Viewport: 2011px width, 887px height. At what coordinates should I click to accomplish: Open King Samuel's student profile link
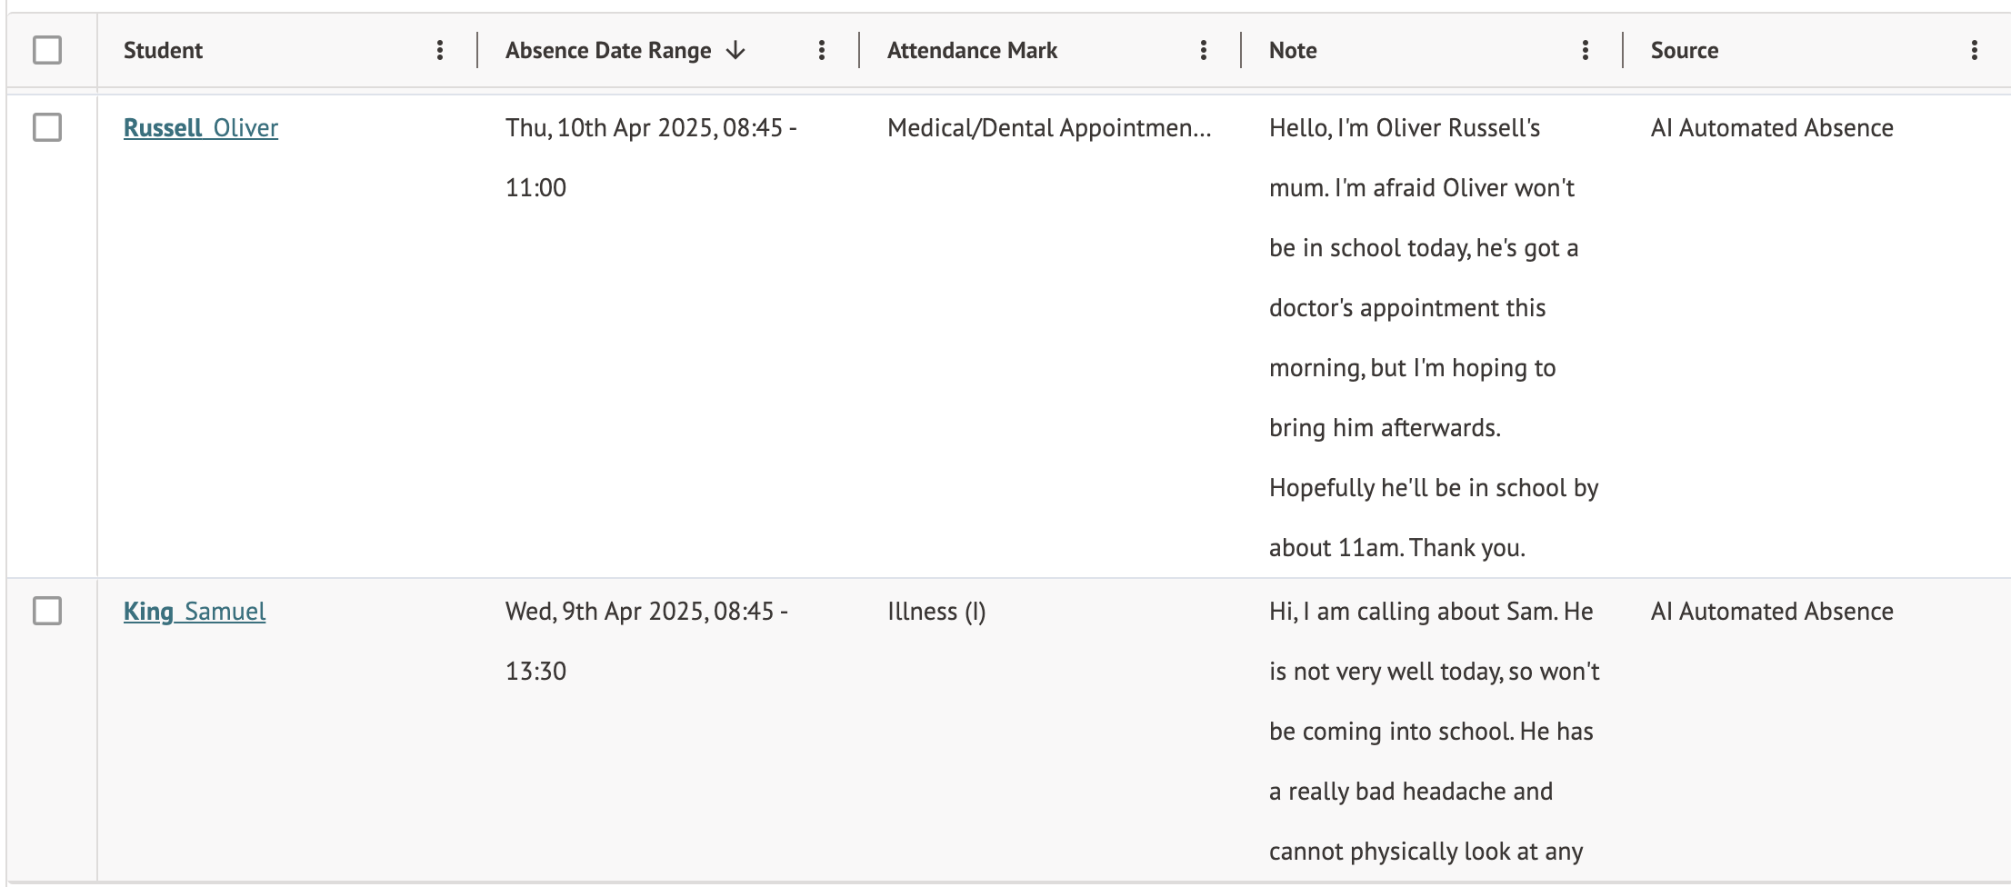point(195,612)
